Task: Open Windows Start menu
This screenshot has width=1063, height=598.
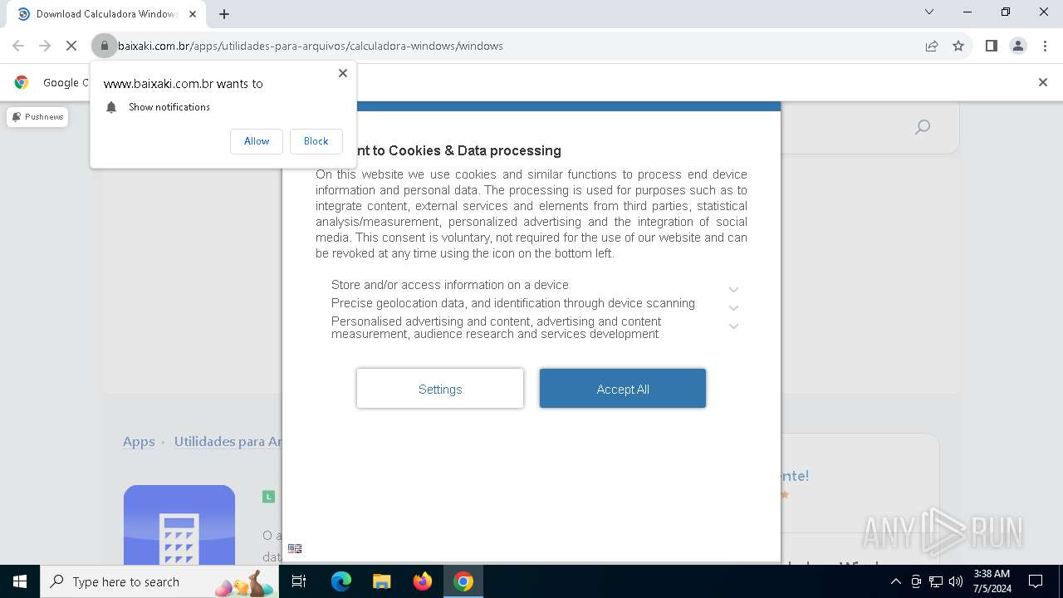Action: click(x=20, y=581)
